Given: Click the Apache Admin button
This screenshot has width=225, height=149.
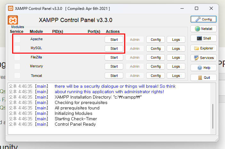Looking at the screenshot, I should tap(135, 40).
